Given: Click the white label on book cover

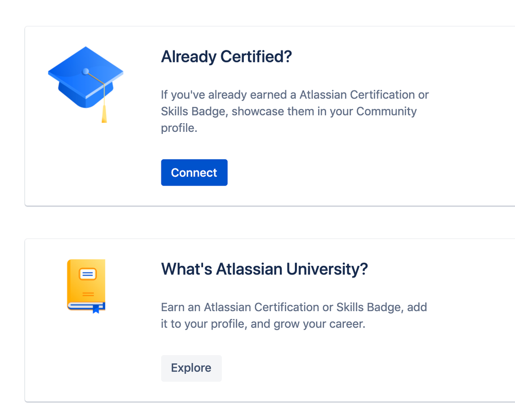Looking at the screenshot, I should [88, 274].
